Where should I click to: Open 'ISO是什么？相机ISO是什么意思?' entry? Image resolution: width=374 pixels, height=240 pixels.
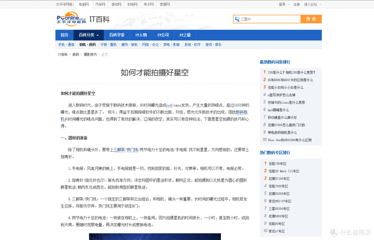(292, 72)
